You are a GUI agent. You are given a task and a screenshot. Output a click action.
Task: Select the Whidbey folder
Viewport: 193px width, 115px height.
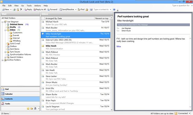(x=17, y=41)
